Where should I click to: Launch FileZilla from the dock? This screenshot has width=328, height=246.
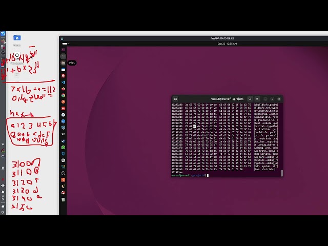(x=63, y=76)
